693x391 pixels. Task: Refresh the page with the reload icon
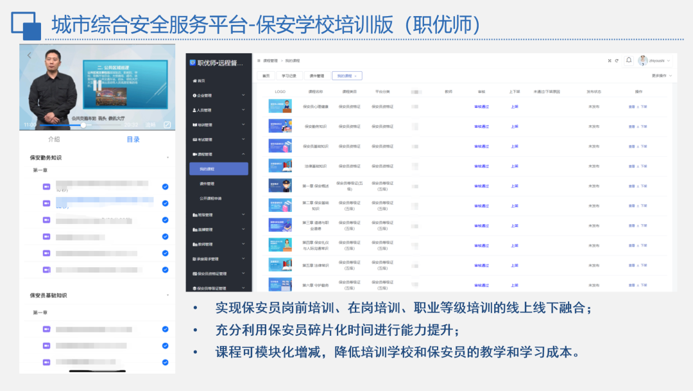617,60
